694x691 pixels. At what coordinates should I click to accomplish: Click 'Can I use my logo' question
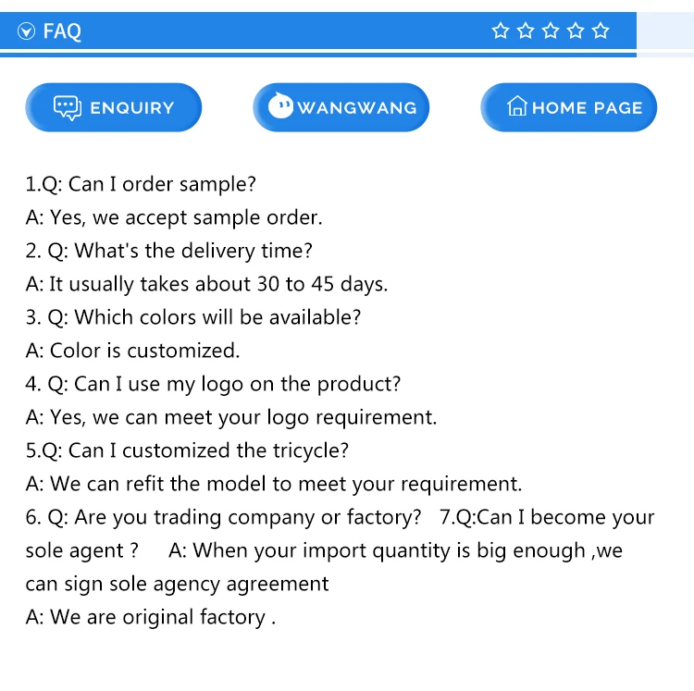click(x=213, y=384)
